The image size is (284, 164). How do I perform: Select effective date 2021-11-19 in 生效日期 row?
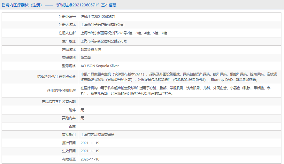tap(90, 151)
